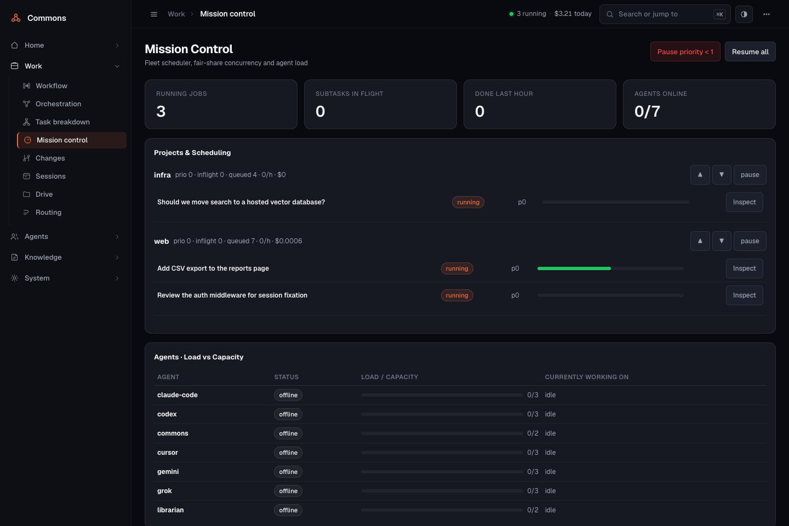Viewport: 789px width, 526px height.
Task: Click the Task breakdown icon
Action: point(26,122)
